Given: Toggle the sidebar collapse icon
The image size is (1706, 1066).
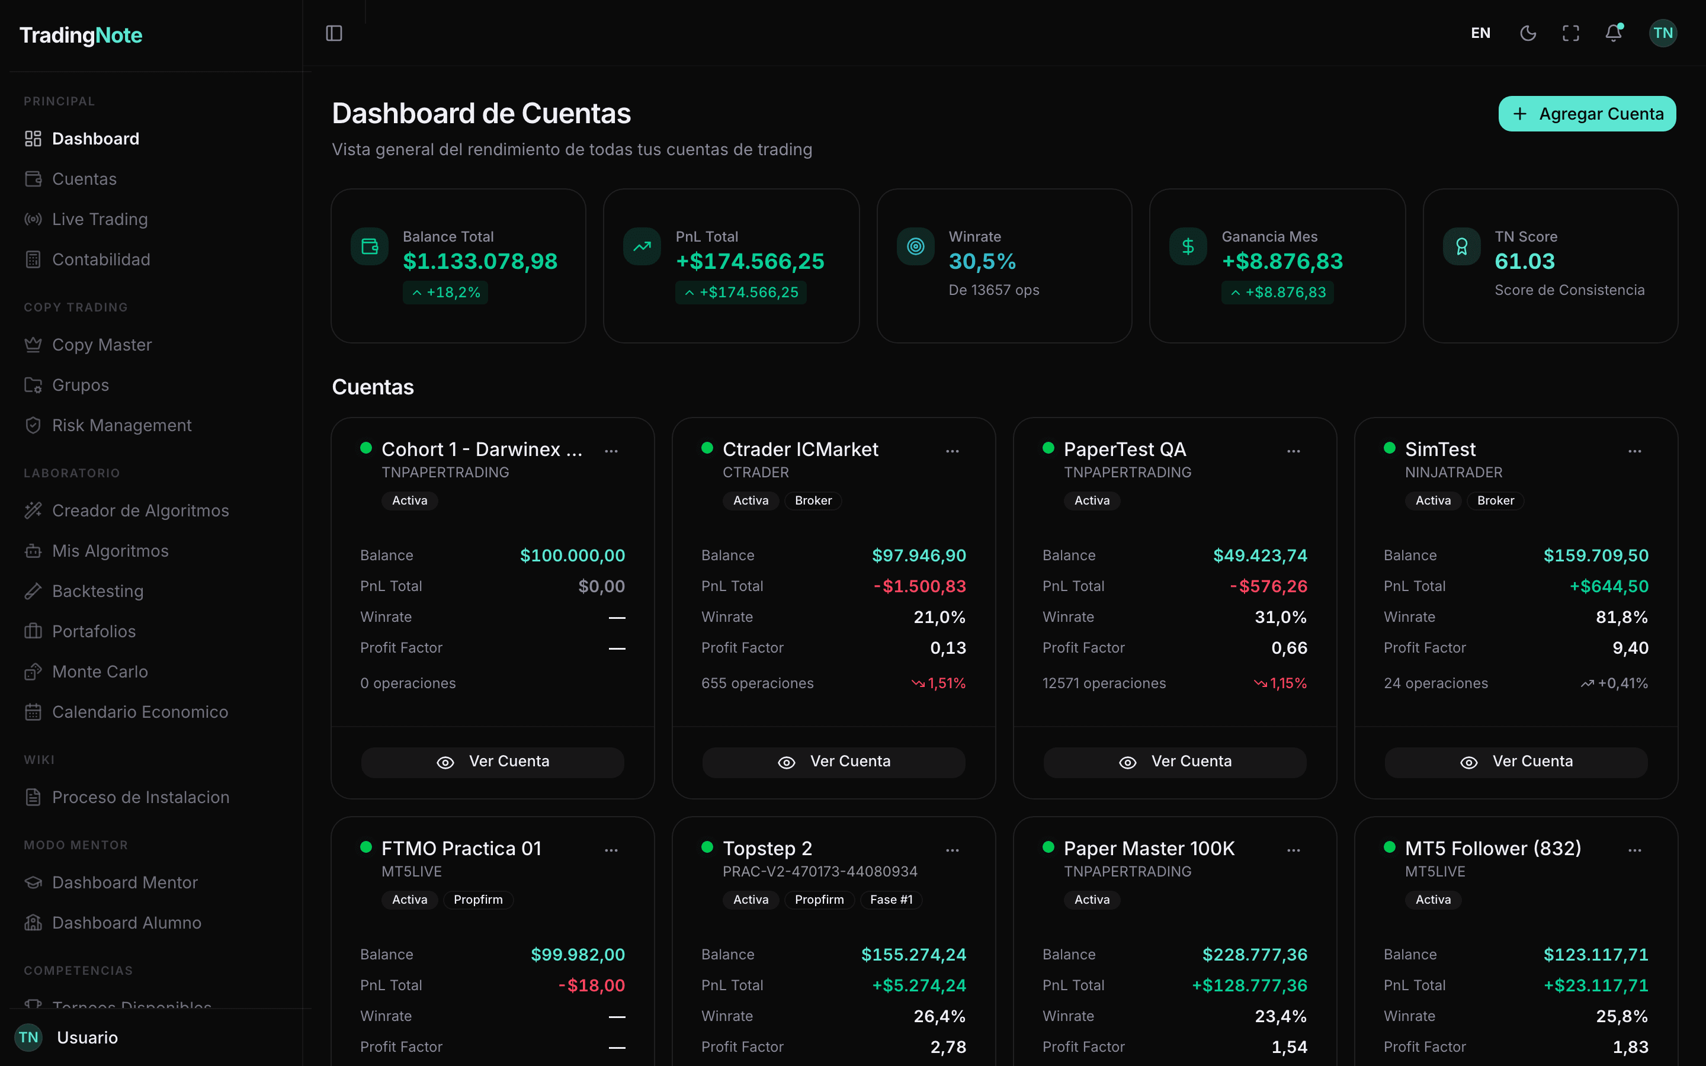Looking at the screenshot, I should [334, 33].
